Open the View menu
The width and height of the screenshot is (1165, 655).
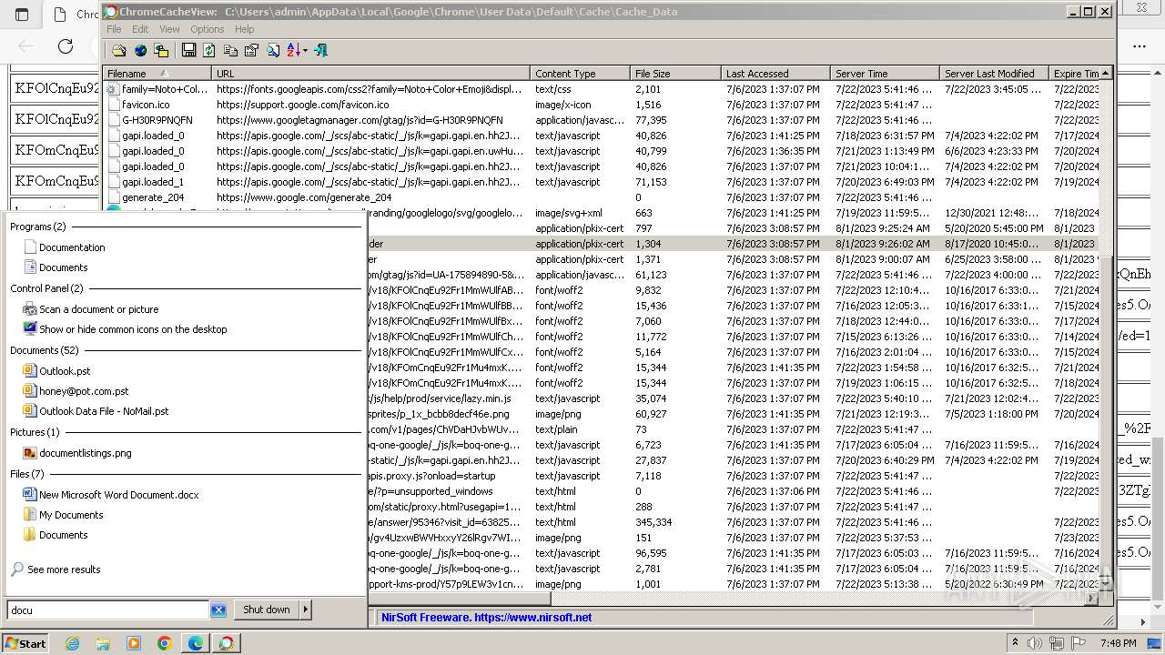coord(169,29)
